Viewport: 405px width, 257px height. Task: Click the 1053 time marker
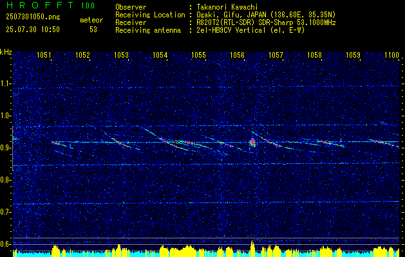(121, 55)
